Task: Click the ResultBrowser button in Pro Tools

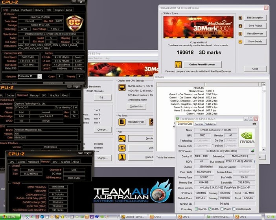Action: pos(136,122)
